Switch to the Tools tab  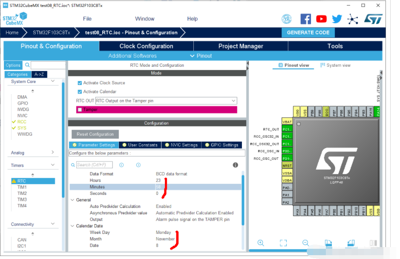coord(335,46)
